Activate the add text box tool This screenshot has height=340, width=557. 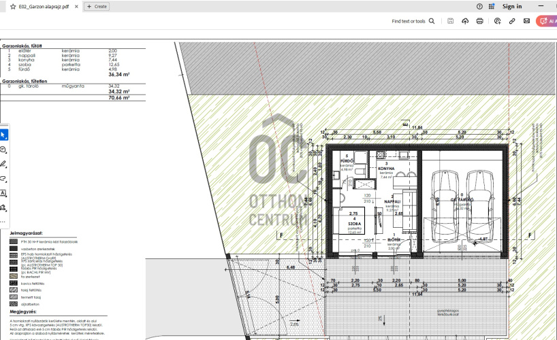coord(4,193)
